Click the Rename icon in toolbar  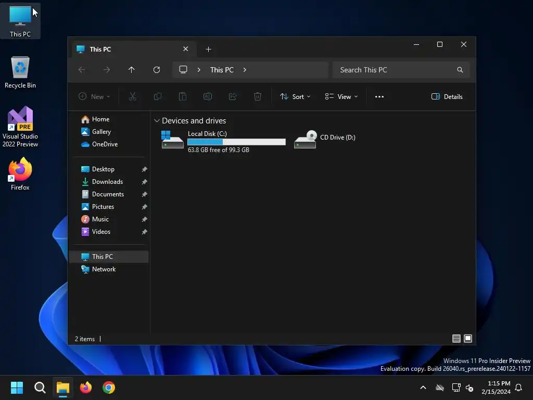tap(208, 96)
